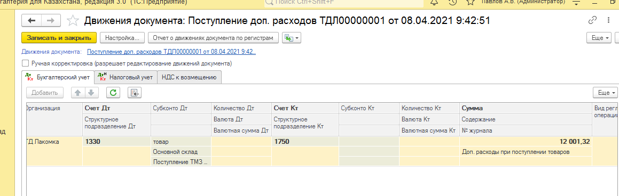Click the Настройка... button
619x196 pixels.
(122, 38)
